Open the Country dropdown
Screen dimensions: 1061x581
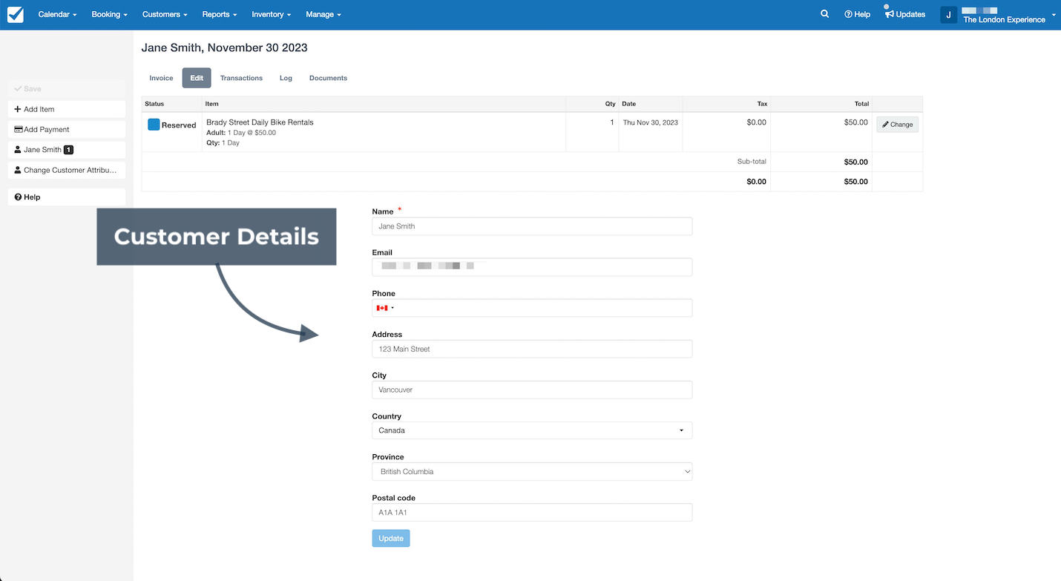click(532, 430)
